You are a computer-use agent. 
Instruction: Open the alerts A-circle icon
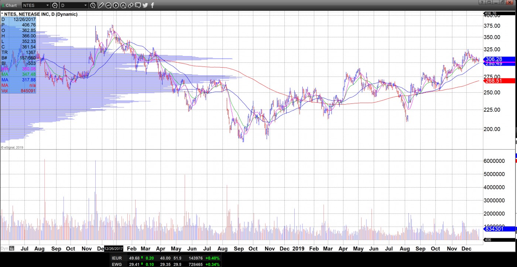click(x=123, y=5)
